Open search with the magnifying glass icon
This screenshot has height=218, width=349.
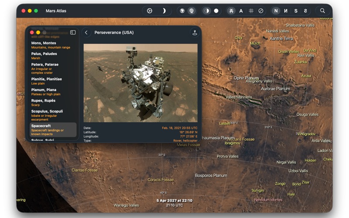pos(322,10)
